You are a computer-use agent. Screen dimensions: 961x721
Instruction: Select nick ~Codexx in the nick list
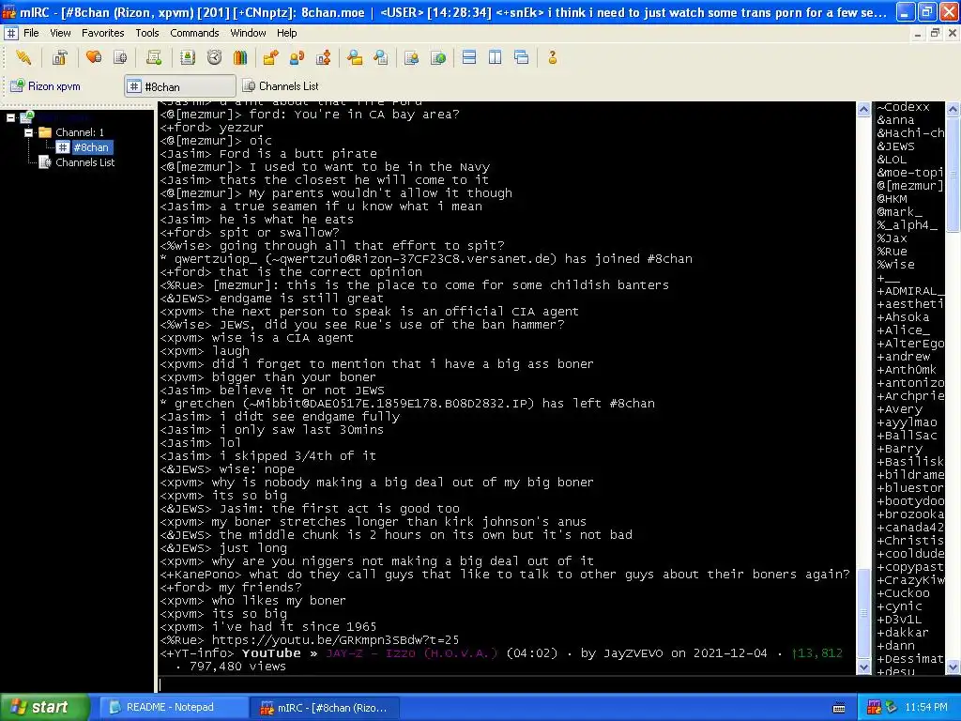904,107
